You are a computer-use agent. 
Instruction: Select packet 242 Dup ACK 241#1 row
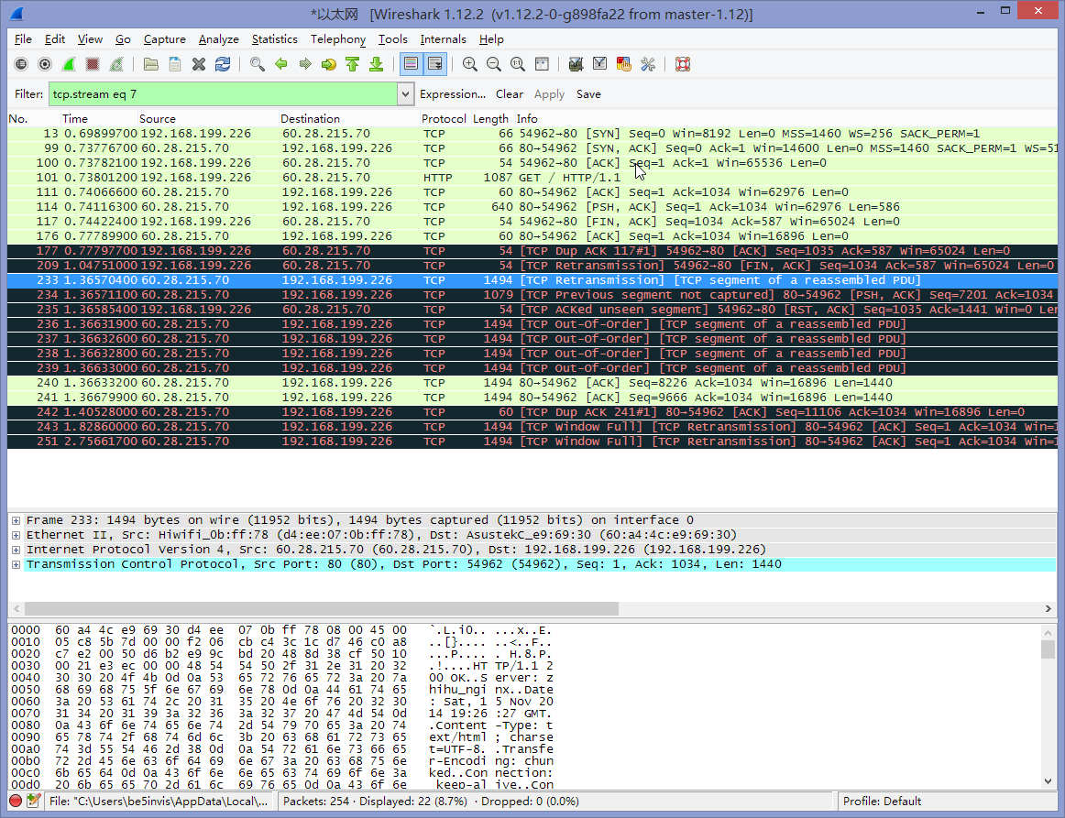[532, 412]
